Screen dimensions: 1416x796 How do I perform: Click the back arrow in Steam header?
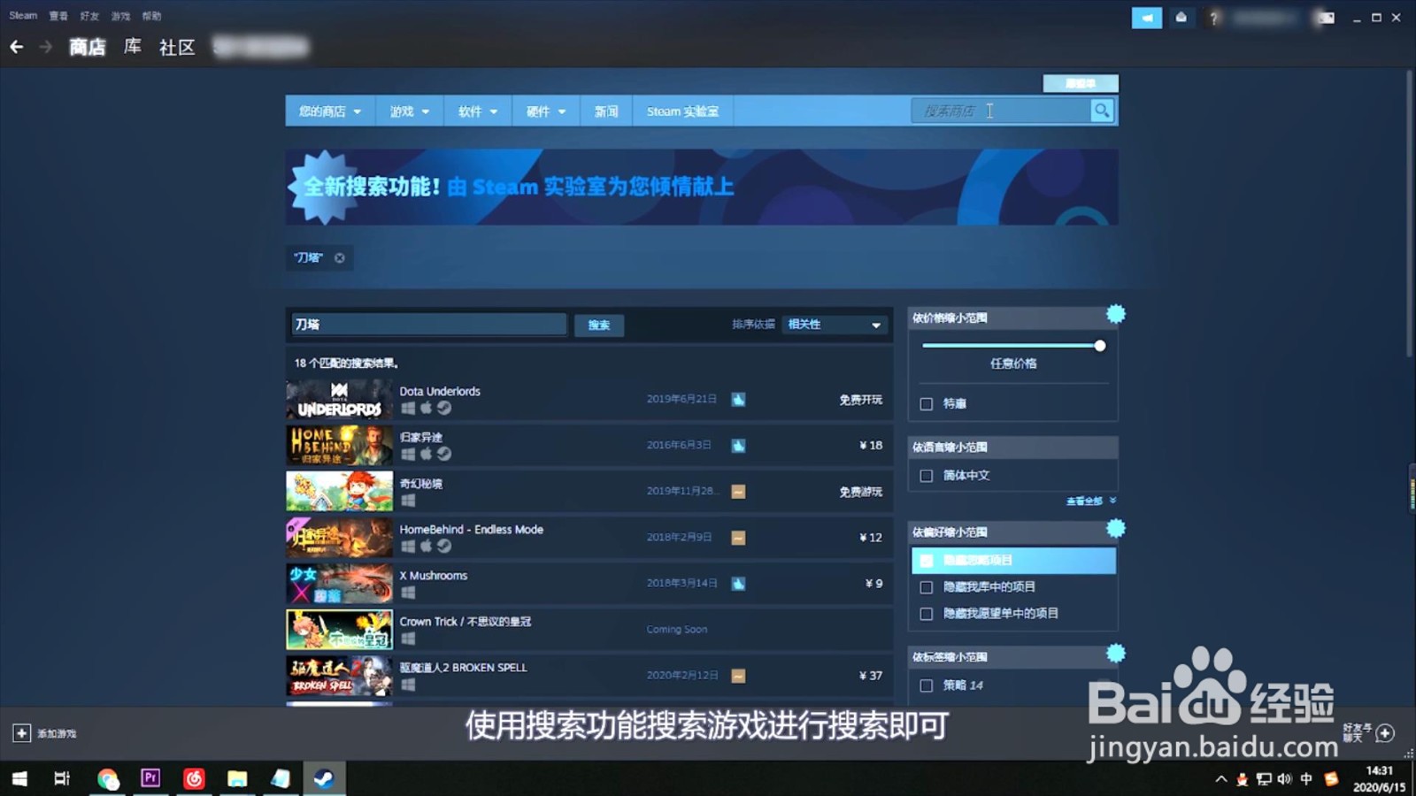point(17,46)
